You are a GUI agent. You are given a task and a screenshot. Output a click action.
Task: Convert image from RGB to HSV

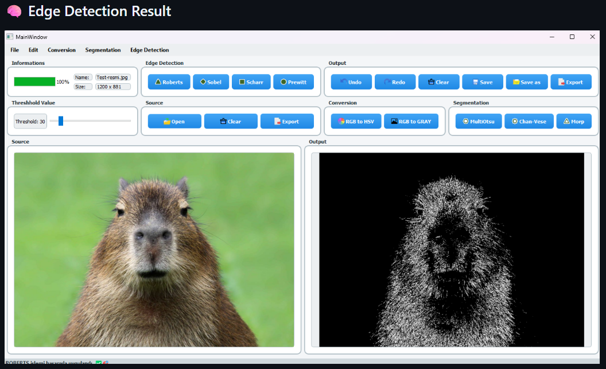(x=356, y=122)
